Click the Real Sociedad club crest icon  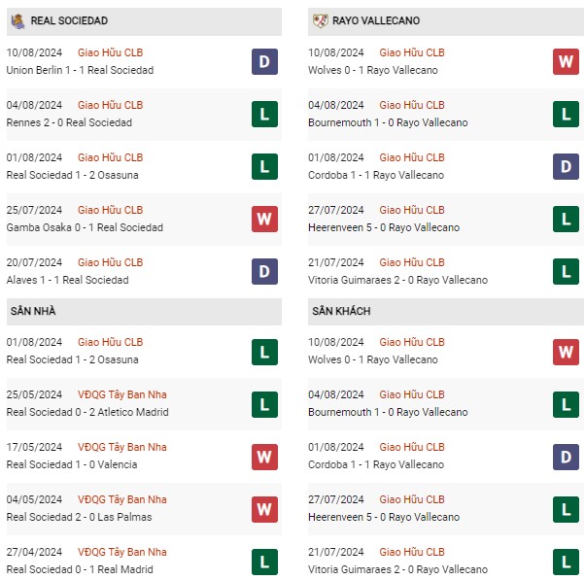tap(17, 20)
